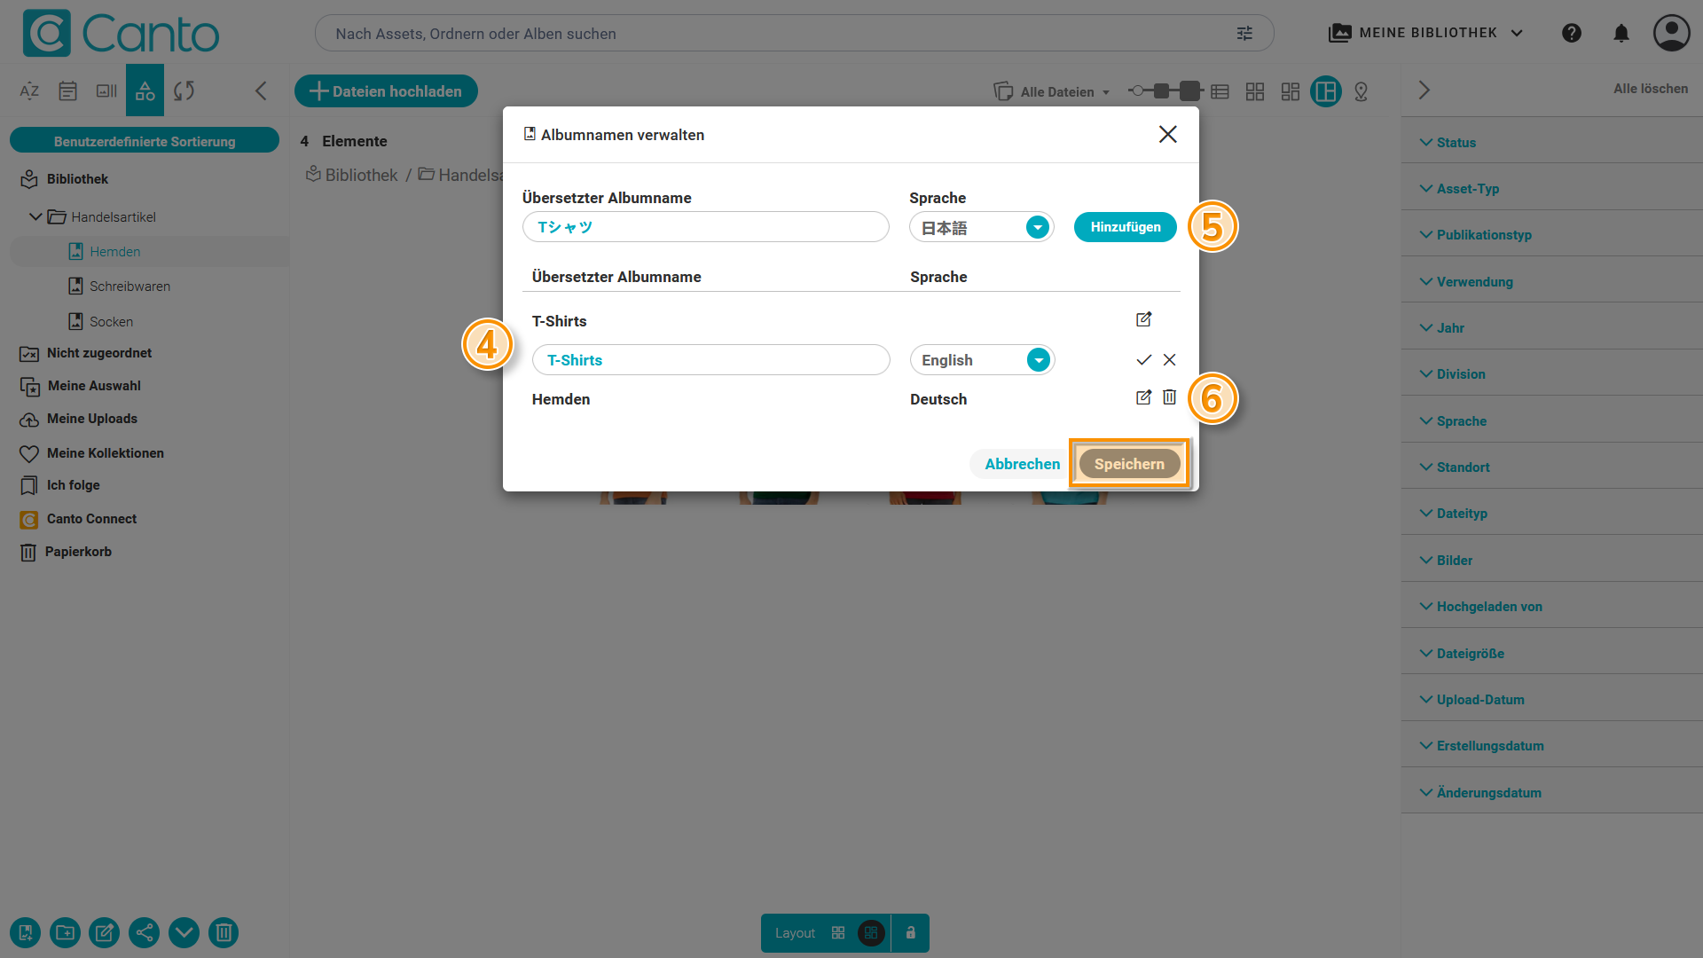Click the delete icon for Hemden row

pyautogui.click(x=1169, y=397)
